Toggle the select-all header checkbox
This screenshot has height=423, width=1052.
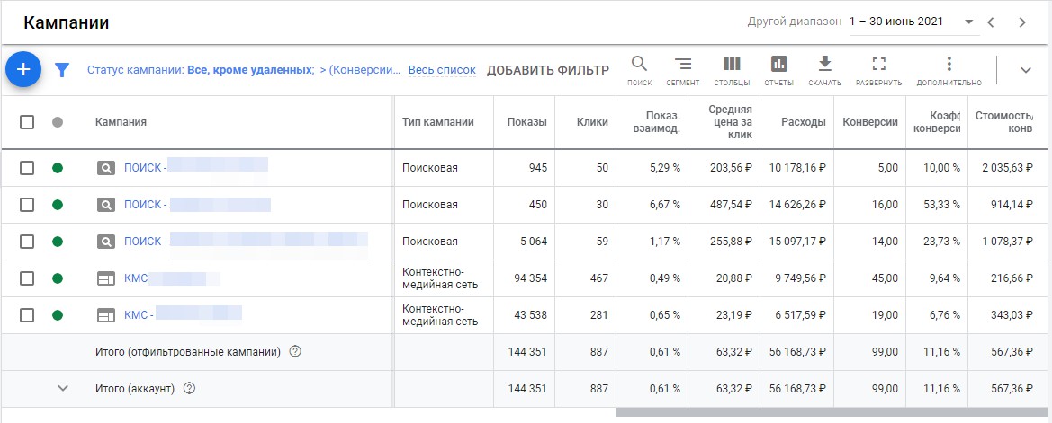coord(27,122)
